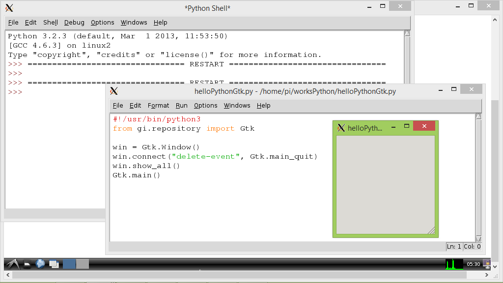
Task: Open the Run menu in the editor
Action: tap(181, 105)
